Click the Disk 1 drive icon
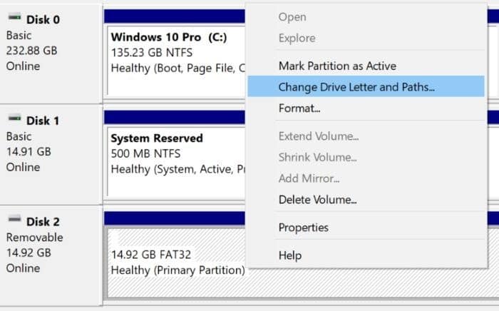The width and height of the screenshot is (499, 311). click(14, 121)
